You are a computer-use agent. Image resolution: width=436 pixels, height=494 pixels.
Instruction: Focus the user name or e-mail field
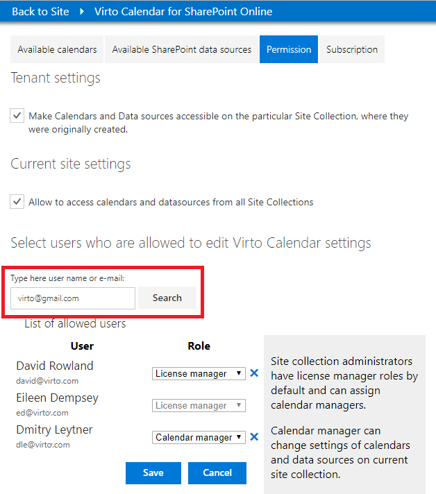[x=73, y=298]
